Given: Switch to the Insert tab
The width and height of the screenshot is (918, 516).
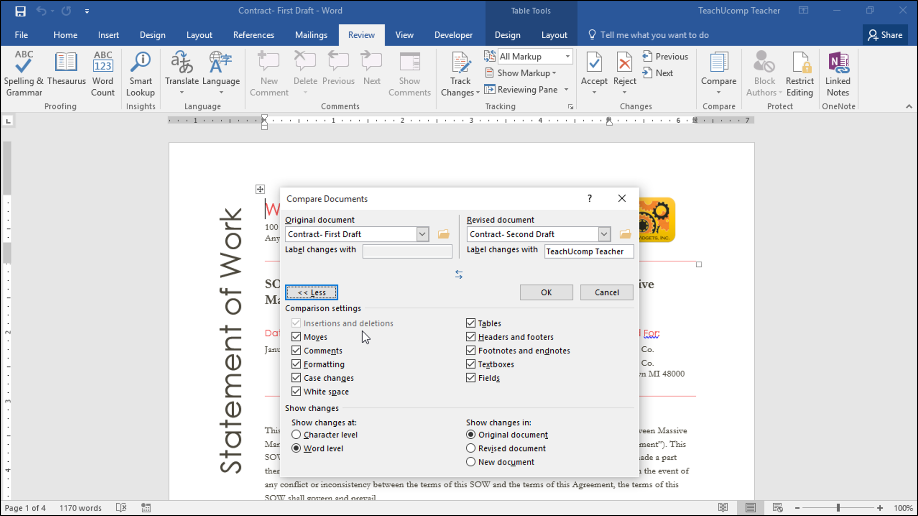Looking at the screenshot, I should (108, 35).
